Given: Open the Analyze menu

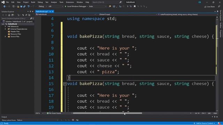Looking at the screenshot, I should point(54,2).
